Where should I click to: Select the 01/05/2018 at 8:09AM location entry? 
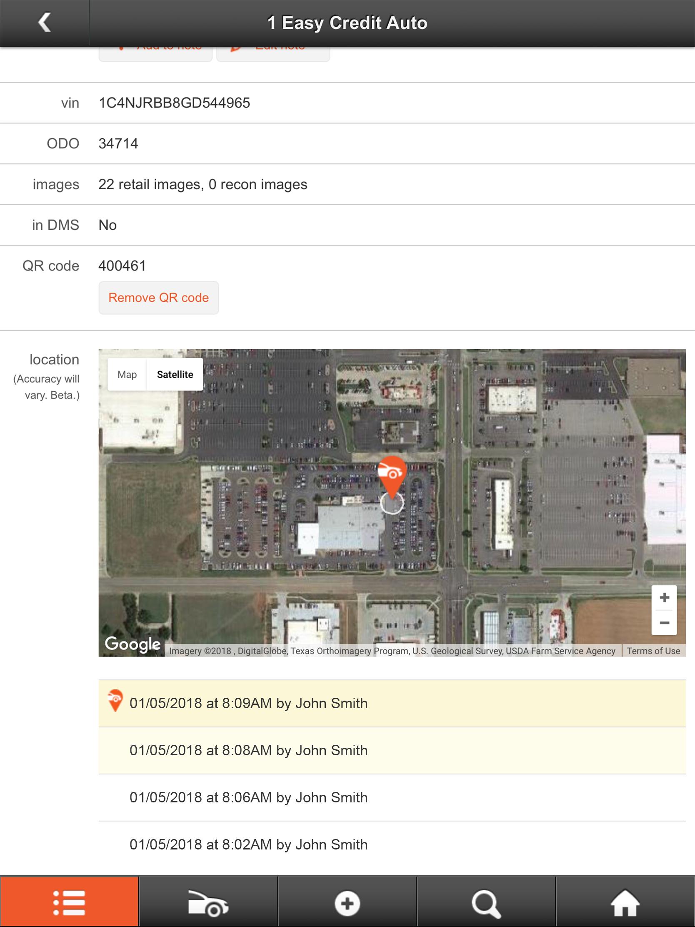[392, 703]
